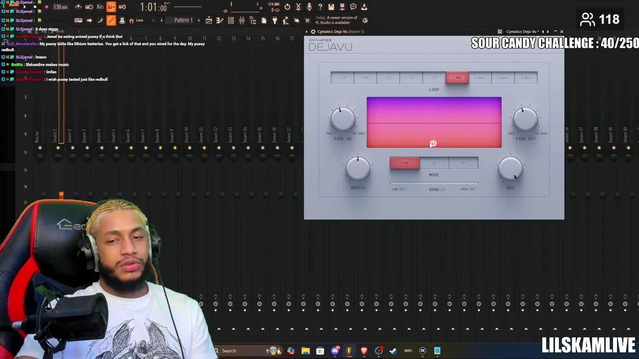Toggle the 3-2-1 countdown before recording
This screenshot has width=639, height=359.
[100, 7]
